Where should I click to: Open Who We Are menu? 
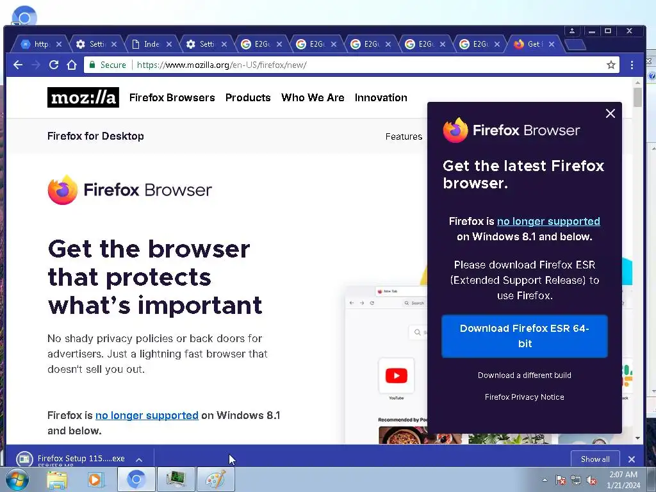pyautogui.click(x=313, y=97)
